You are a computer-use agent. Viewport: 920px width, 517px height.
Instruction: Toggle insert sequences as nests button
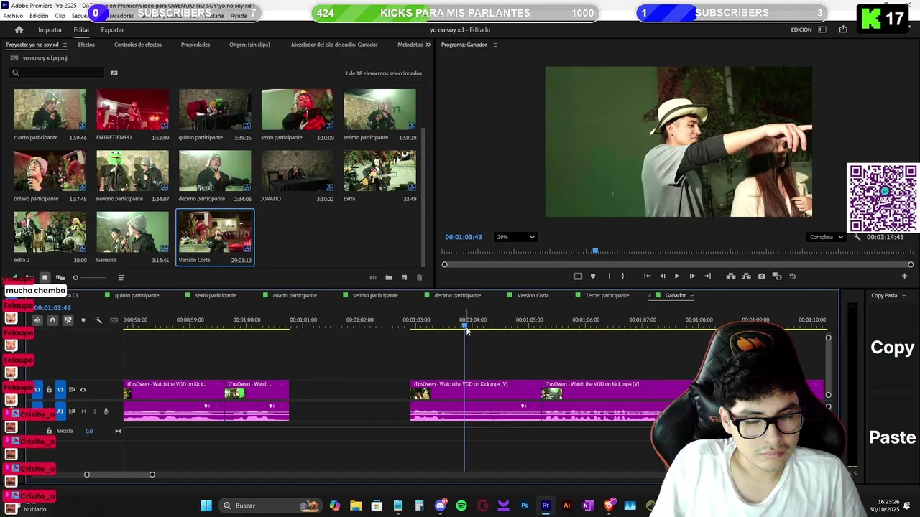coord(37,320)
